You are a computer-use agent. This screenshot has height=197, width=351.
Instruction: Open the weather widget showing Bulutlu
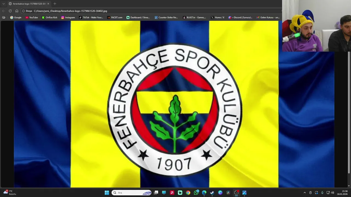(10, 193)
